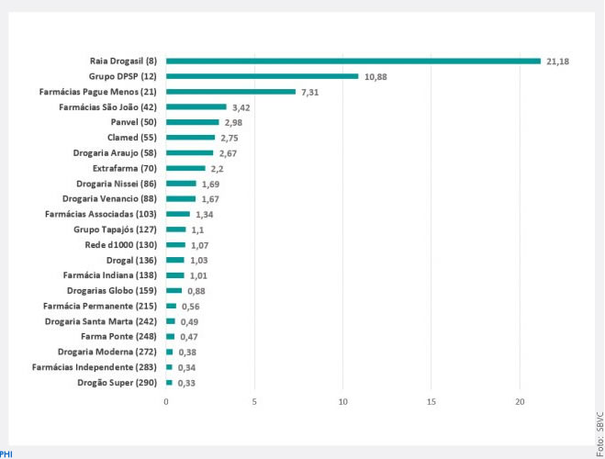The width and height of the screenshot is (605, 459).
Task: Click Farma Ponte (248) label
Action: pyautogui.click(x=118, y=337)
